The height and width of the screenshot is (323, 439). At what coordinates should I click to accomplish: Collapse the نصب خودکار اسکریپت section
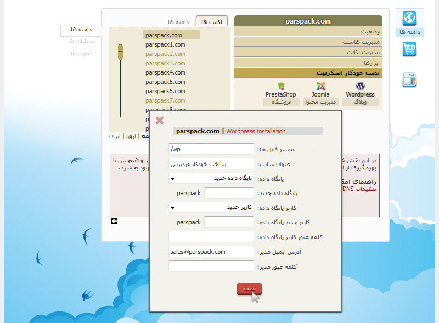pyautogui.click(x=308, y=73)
